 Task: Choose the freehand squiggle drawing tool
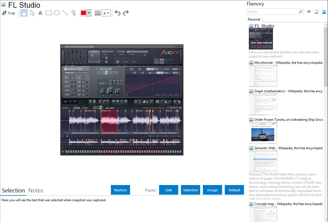(x=73, y=13)
